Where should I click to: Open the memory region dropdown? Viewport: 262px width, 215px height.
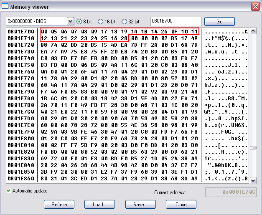(70, 21)
